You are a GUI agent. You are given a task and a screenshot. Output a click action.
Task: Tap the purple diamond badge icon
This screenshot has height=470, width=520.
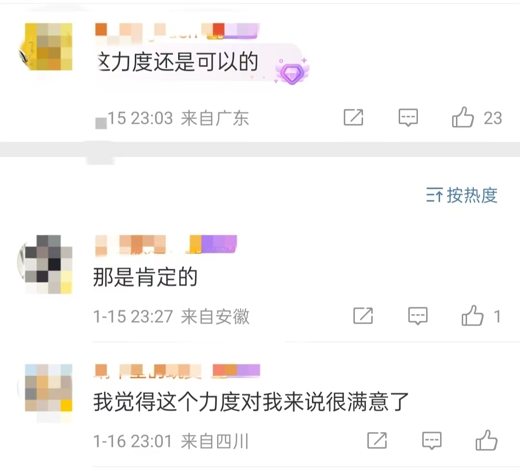pyautogui.click(x=292, y=72)
